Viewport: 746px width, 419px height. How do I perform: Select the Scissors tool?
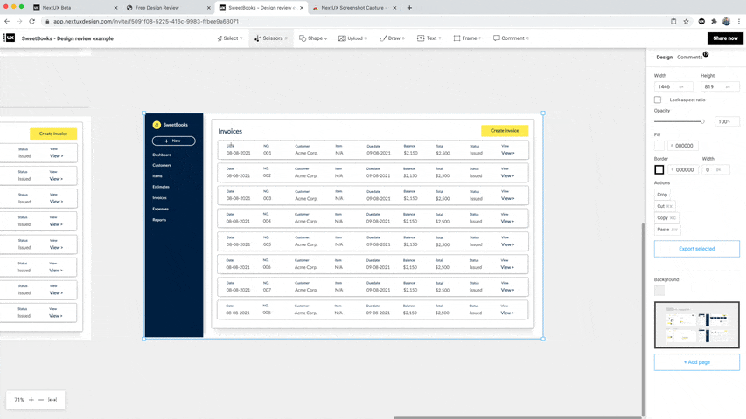[x=270, y=38]
